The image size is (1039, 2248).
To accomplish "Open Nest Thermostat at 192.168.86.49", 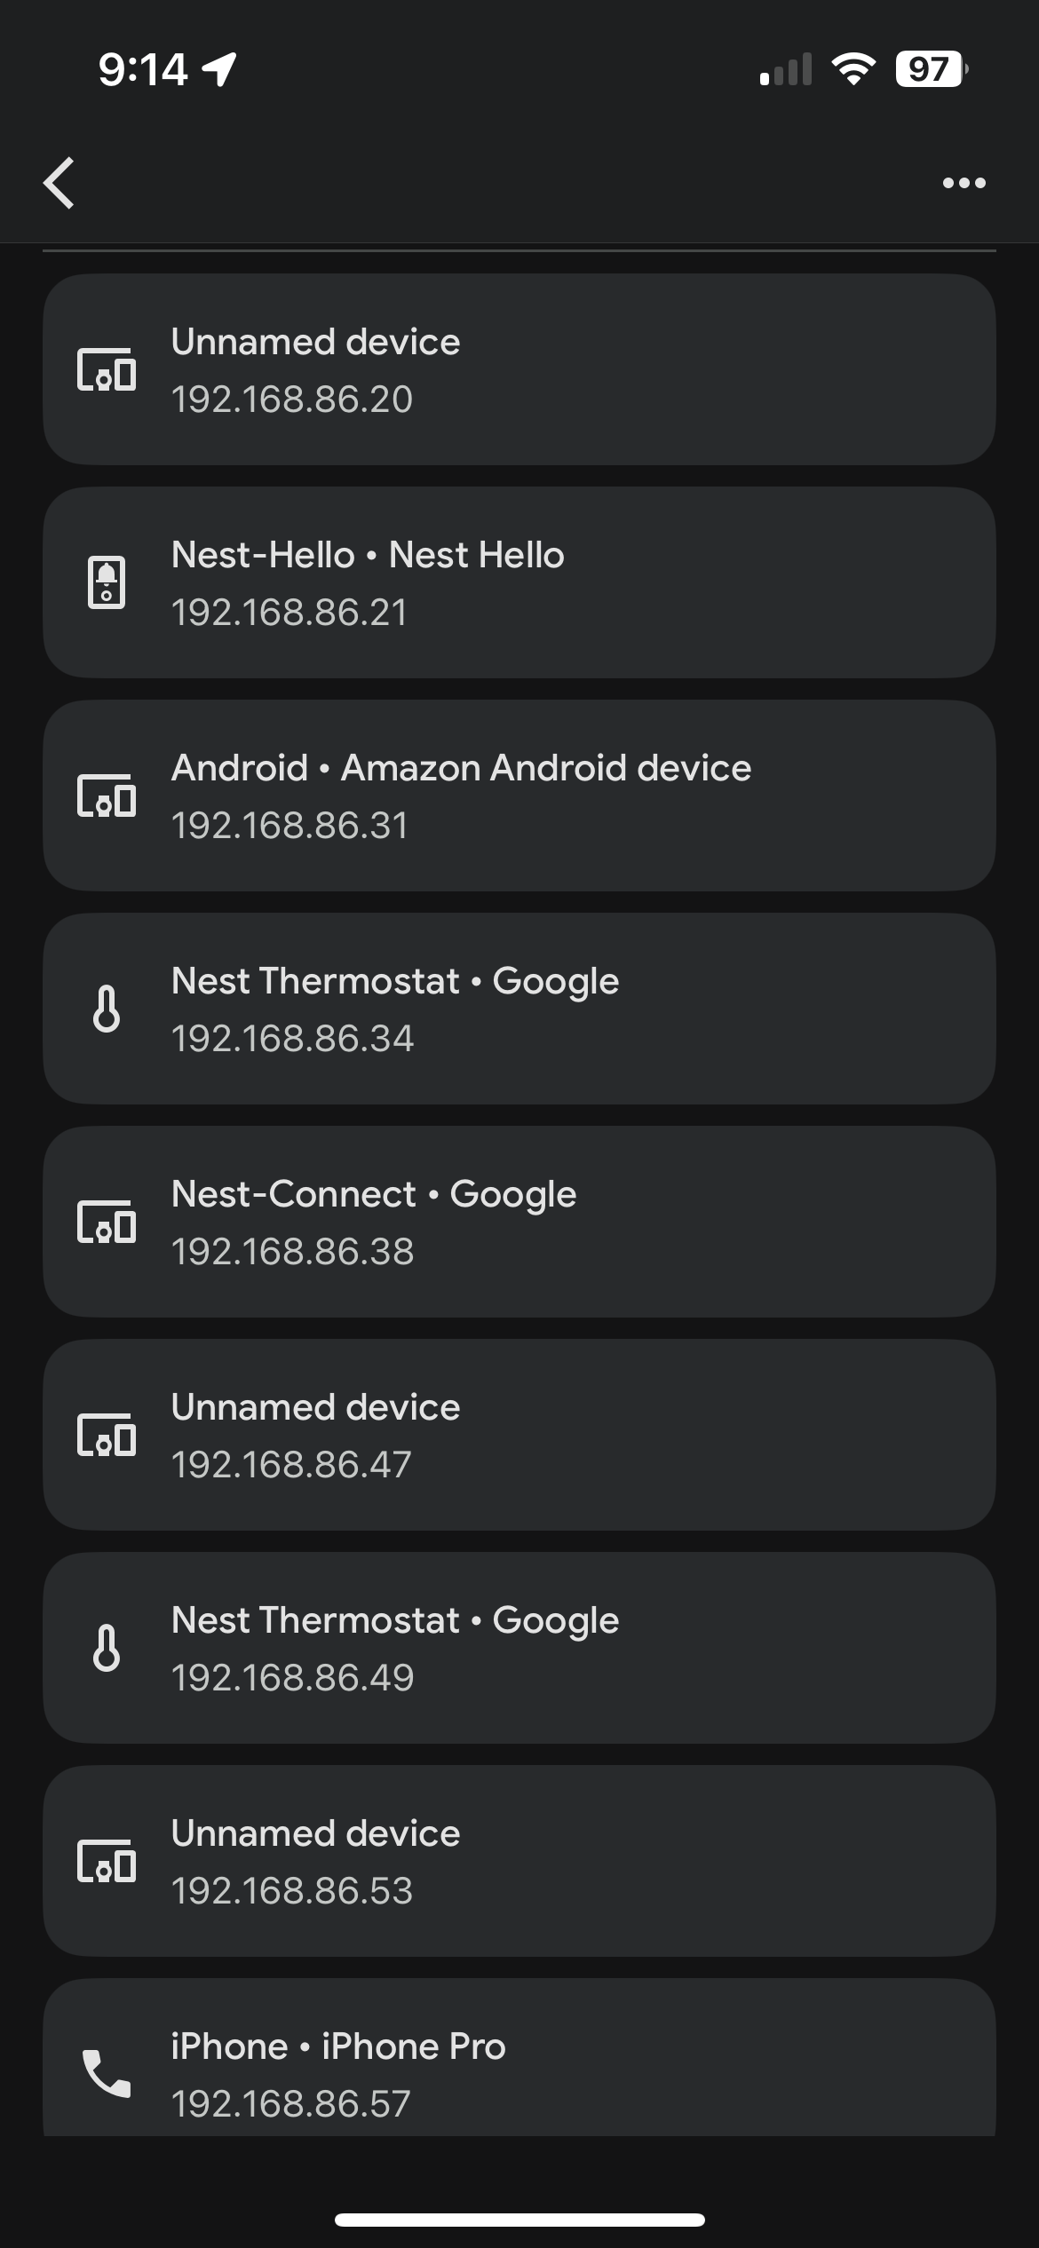I will coord(519,1648).
